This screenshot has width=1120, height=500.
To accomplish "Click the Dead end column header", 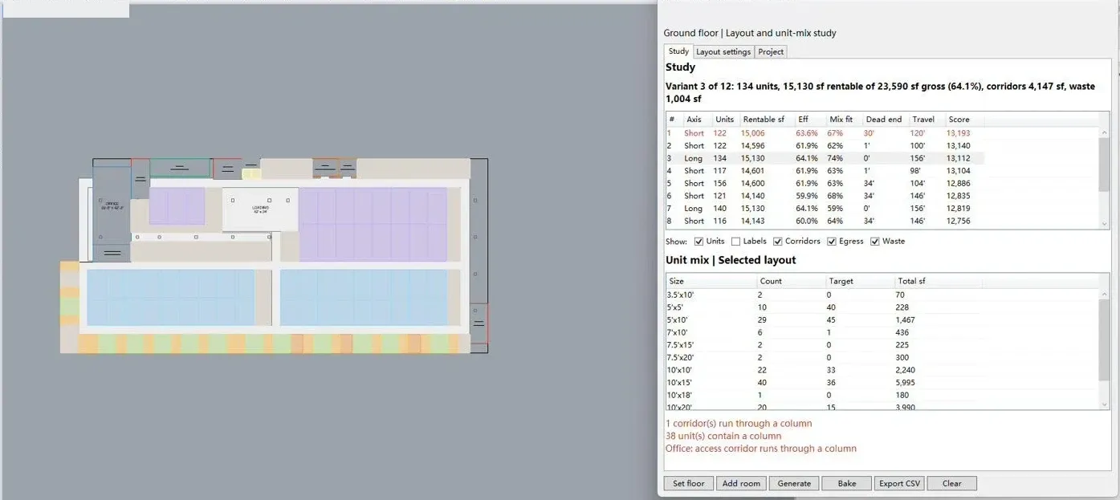I will (886, 120).
